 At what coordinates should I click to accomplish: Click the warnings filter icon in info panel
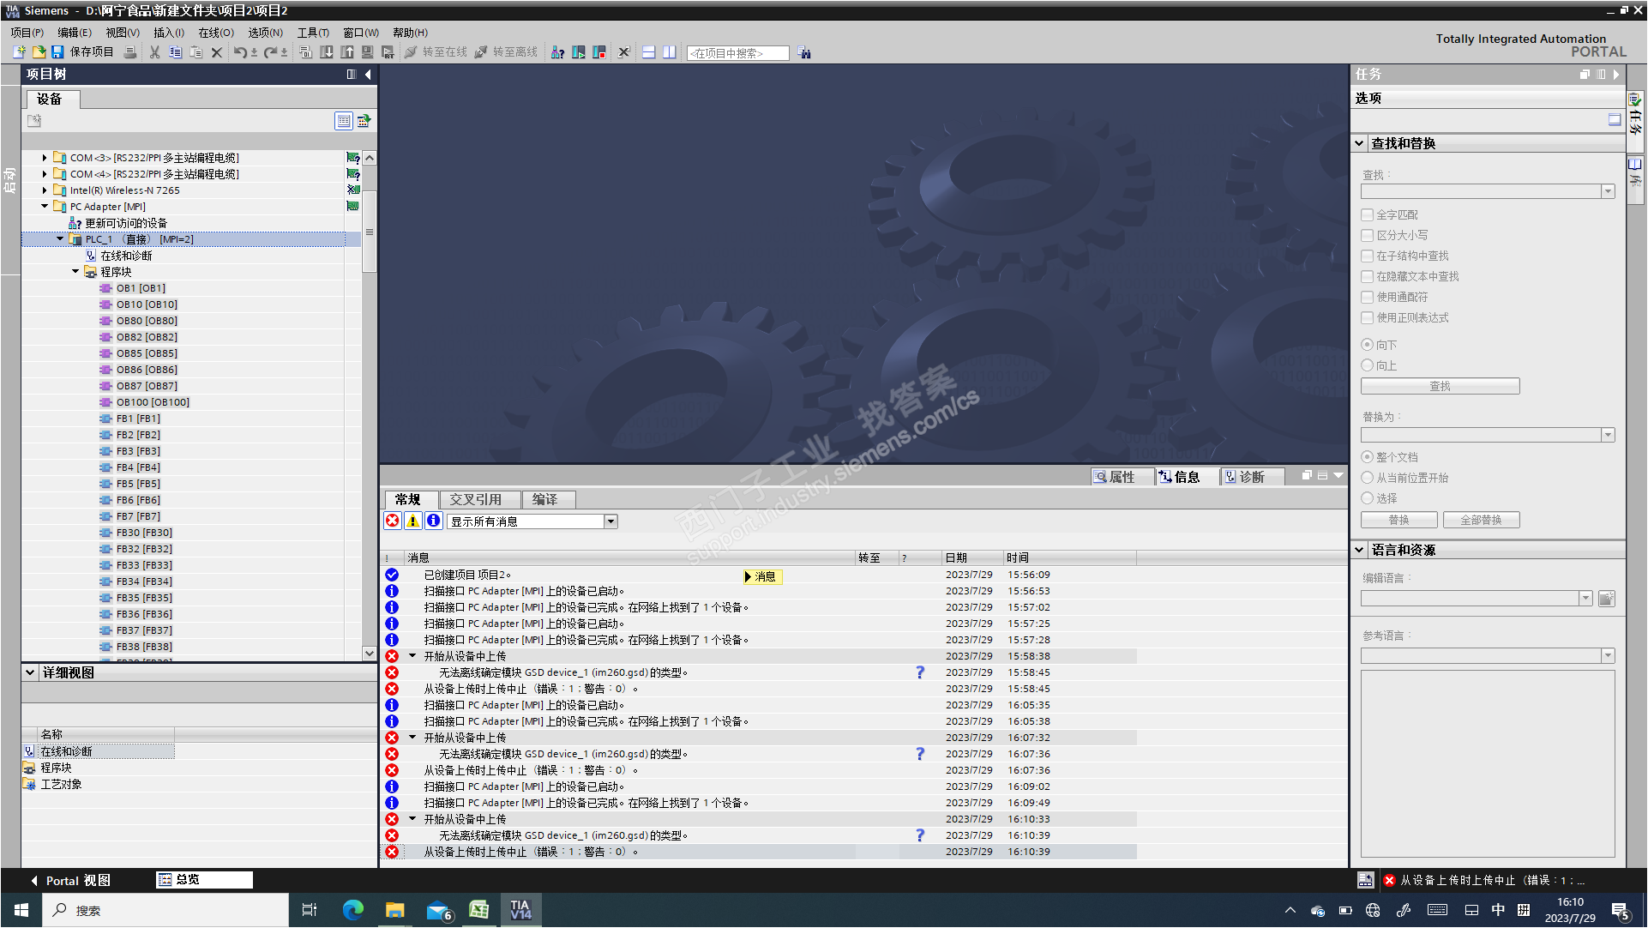click(x=413, y=521)
